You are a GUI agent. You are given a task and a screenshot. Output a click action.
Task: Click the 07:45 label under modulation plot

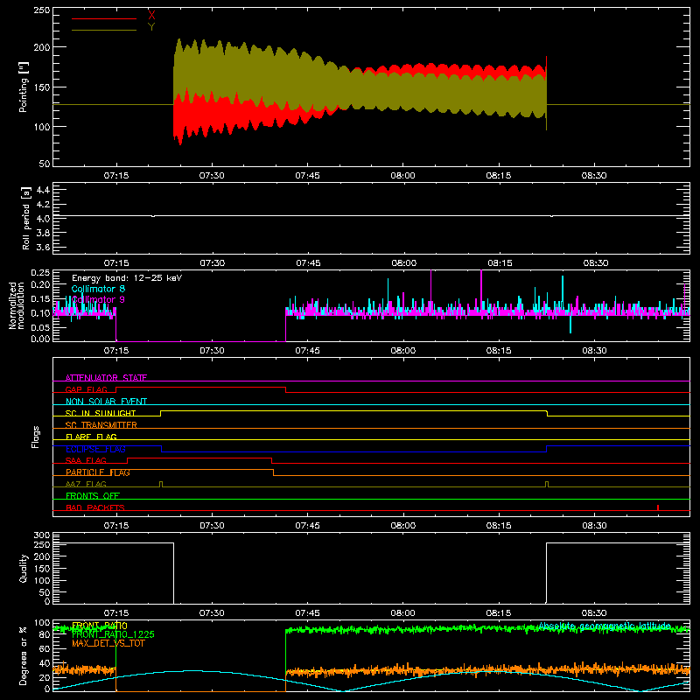(308, 351)
